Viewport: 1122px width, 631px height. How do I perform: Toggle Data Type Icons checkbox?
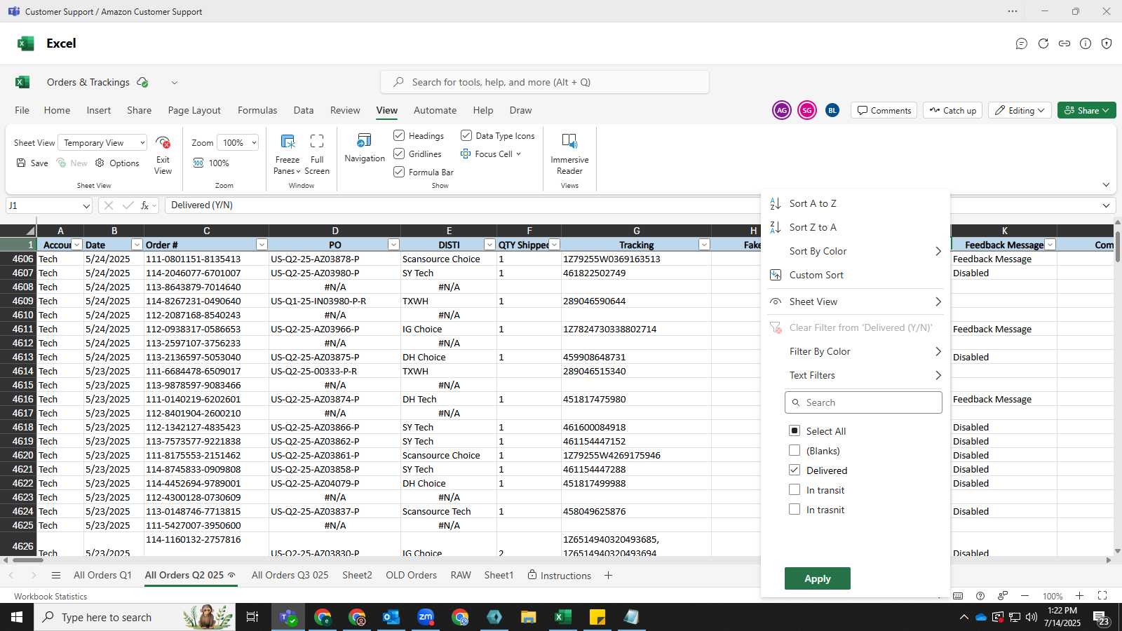click(x=466, y=135)
